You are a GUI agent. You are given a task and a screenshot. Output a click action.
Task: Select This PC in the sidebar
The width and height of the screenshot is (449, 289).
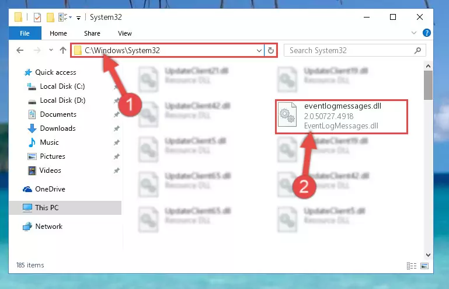click(65, 208)
